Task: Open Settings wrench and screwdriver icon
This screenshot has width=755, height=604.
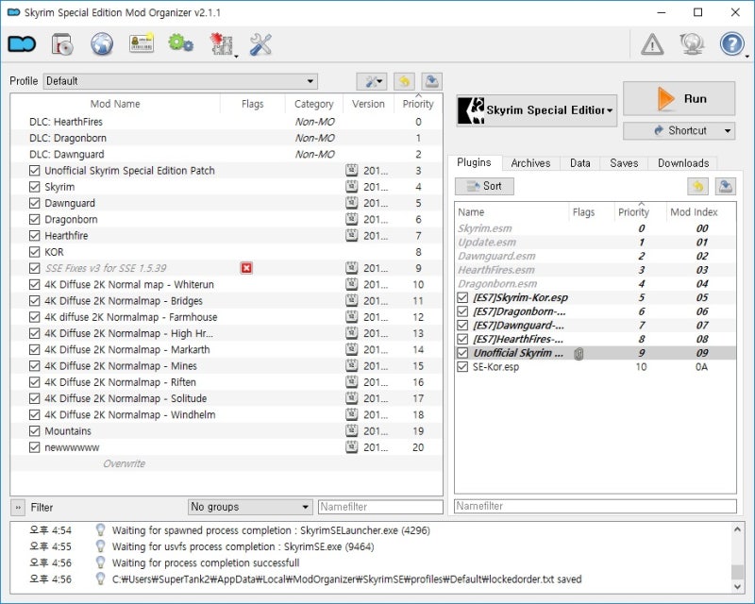Action: click(260, 44)
